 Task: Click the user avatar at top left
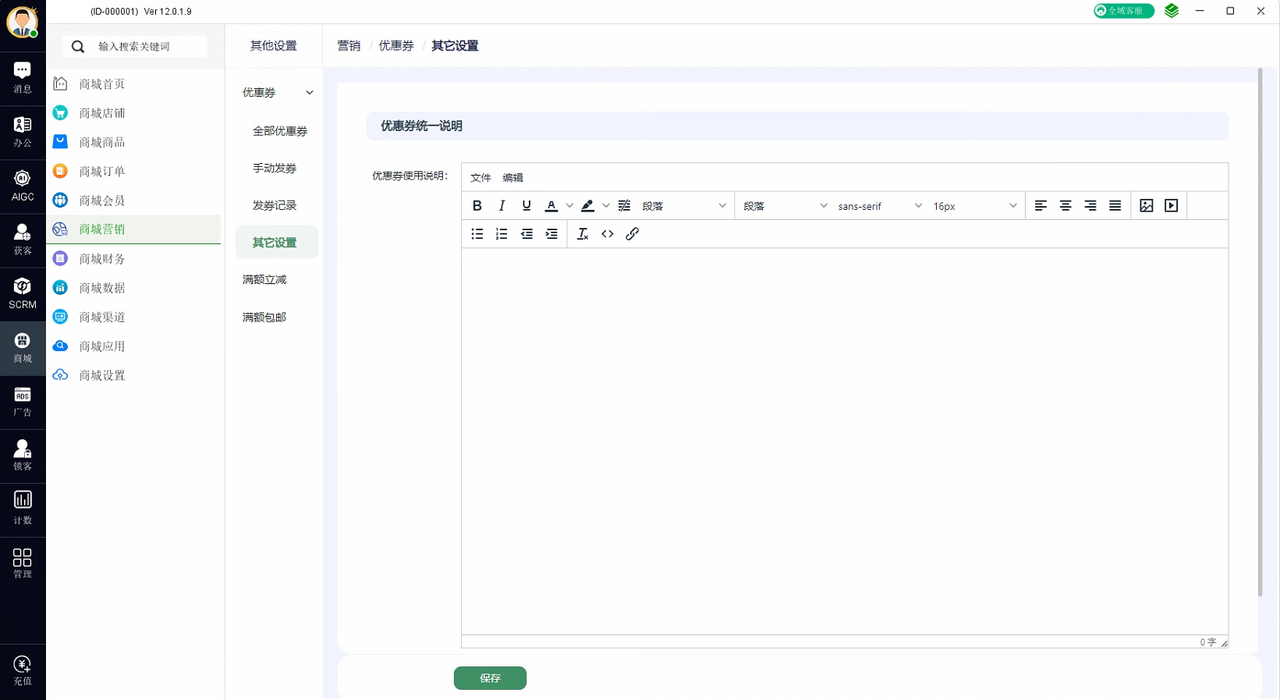point(22,22)
